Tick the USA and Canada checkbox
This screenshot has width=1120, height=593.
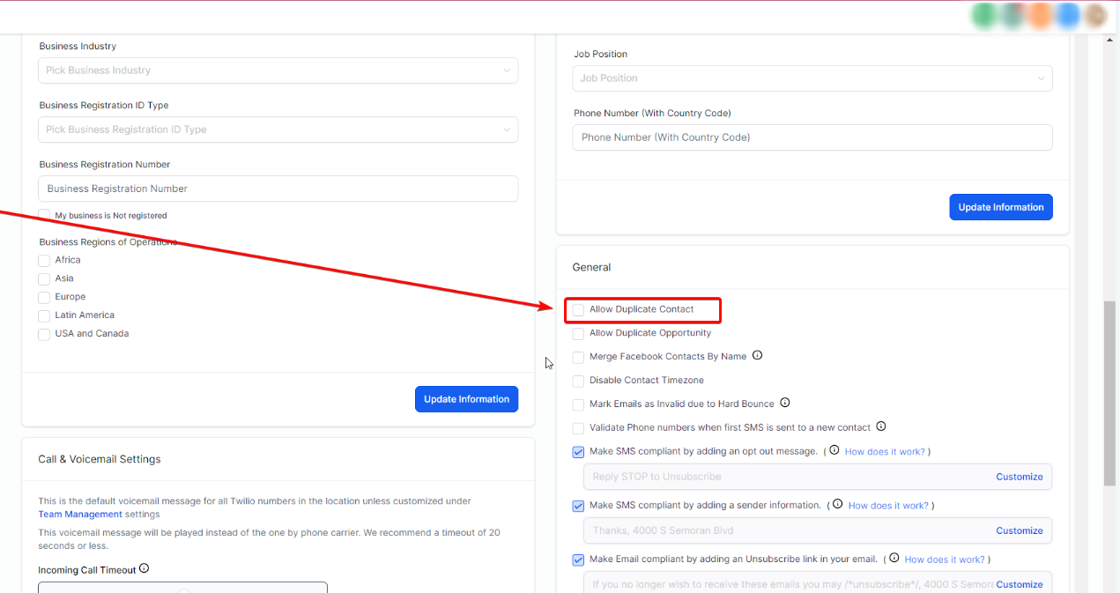(44, 334)
